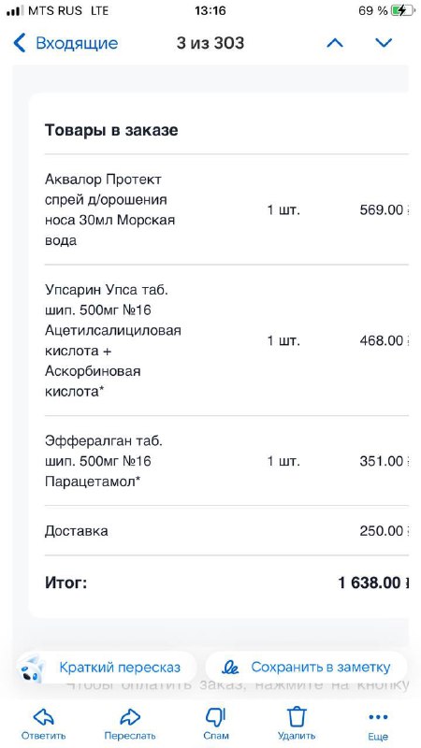
Task: Tap the assistant mascot icon
Action: (33, 669)
